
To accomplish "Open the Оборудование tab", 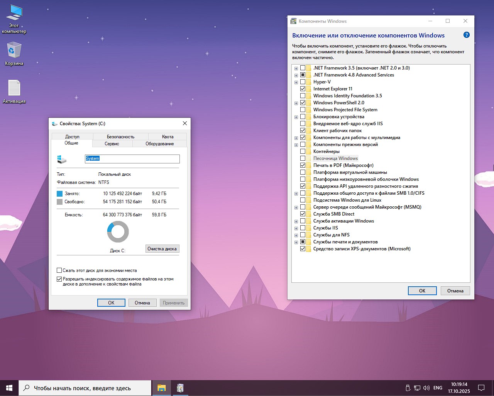I will point(159,144).
